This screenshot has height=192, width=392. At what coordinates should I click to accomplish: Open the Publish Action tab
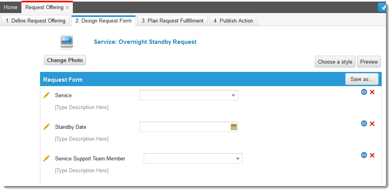pos(233,21)
